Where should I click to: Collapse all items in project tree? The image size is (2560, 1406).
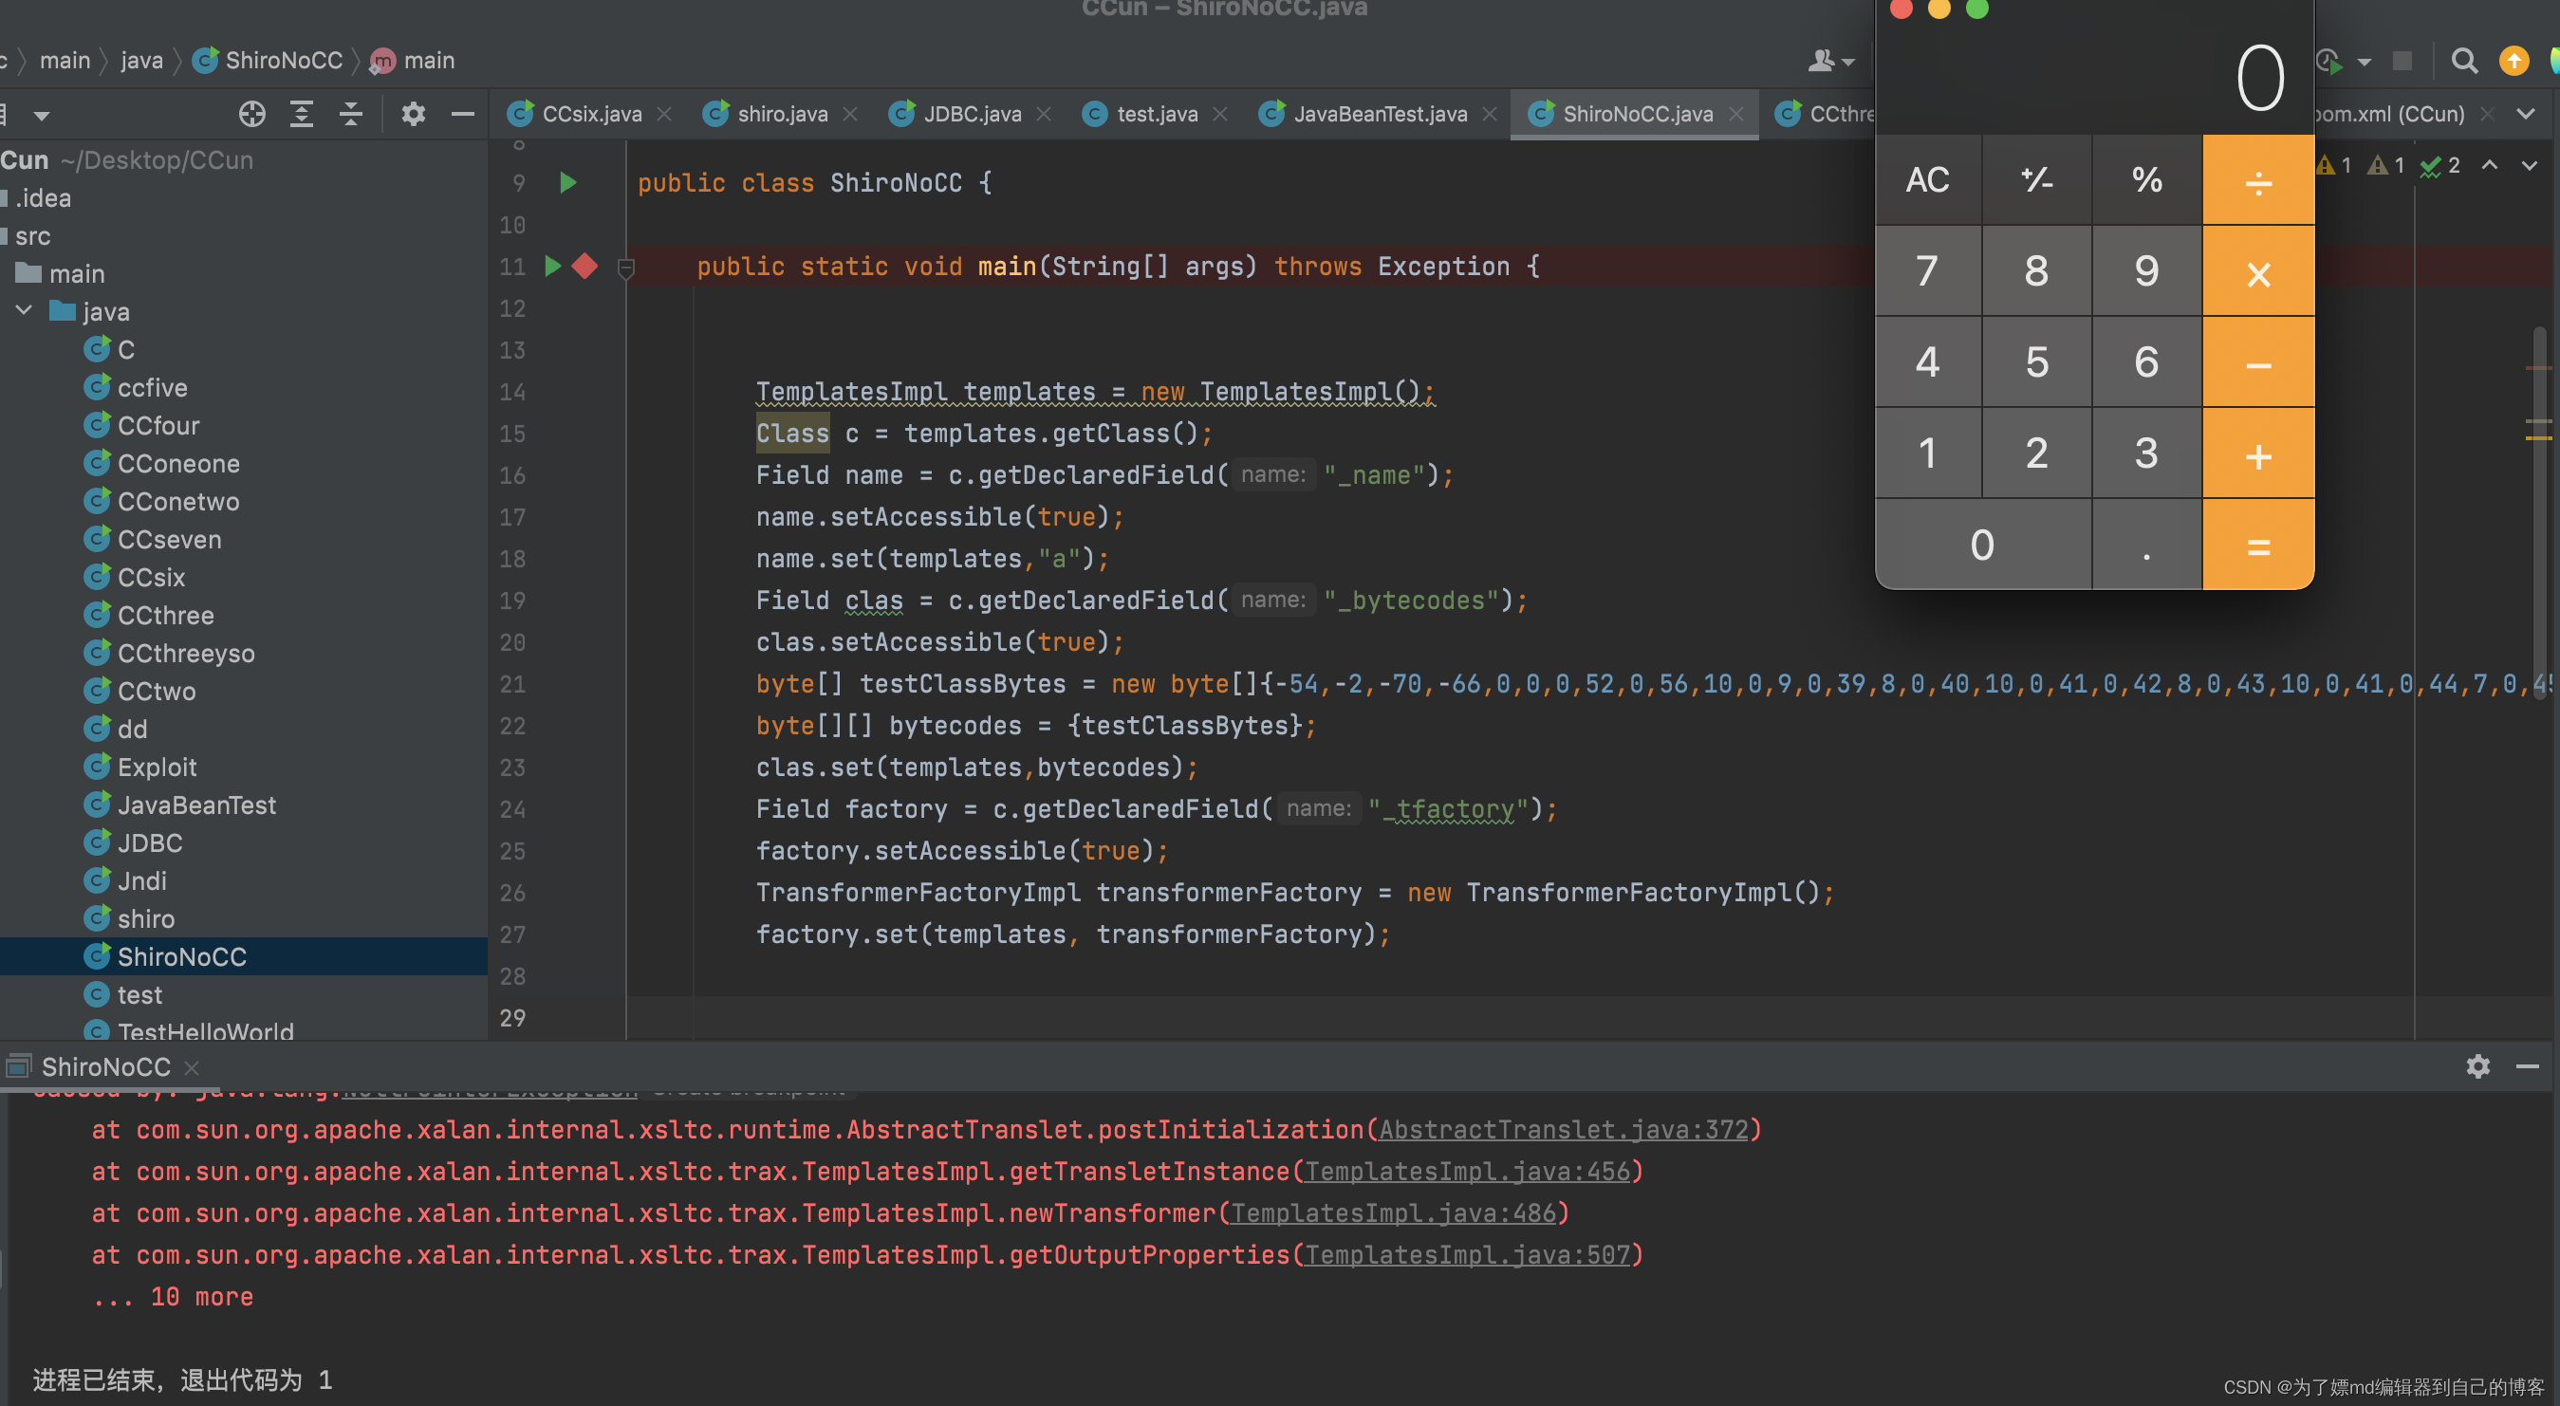coord(351,114)
